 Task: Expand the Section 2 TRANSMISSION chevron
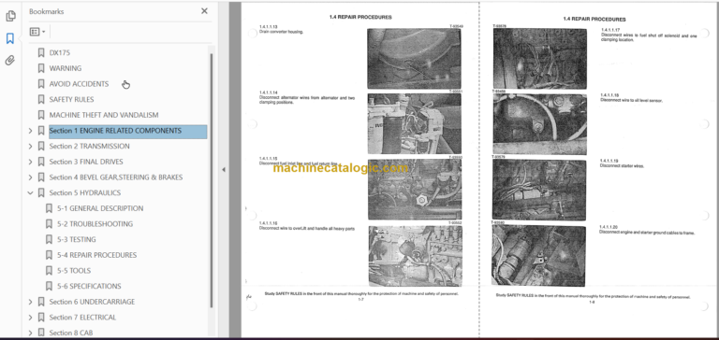(30, 147)
